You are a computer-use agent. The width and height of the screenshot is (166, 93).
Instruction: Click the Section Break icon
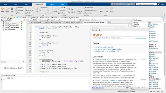(79, 9)
